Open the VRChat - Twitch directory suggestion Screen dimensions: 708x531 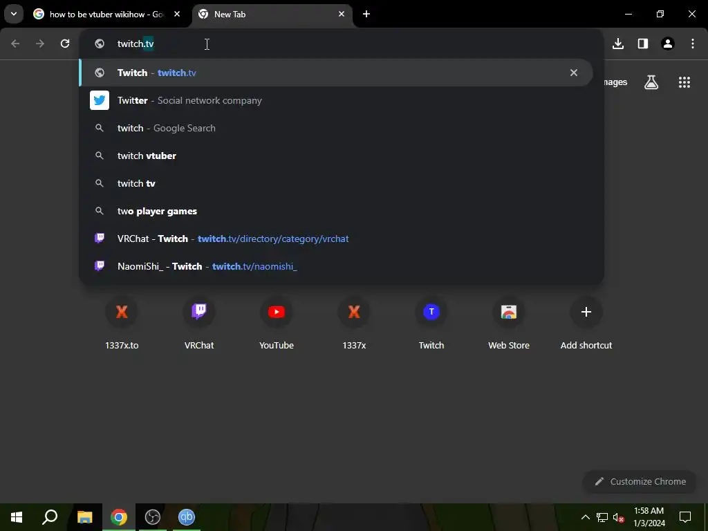(x=336, y=239)
